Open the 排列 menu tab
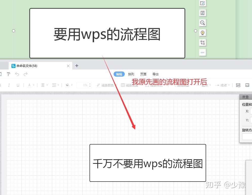This screenshot has width=252, height=195. click(131, 74)
